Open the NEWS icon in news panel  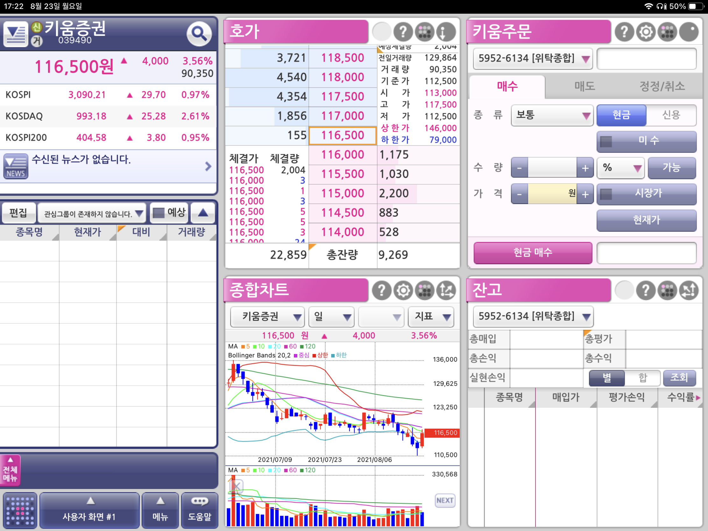click(x=16, y=166)
